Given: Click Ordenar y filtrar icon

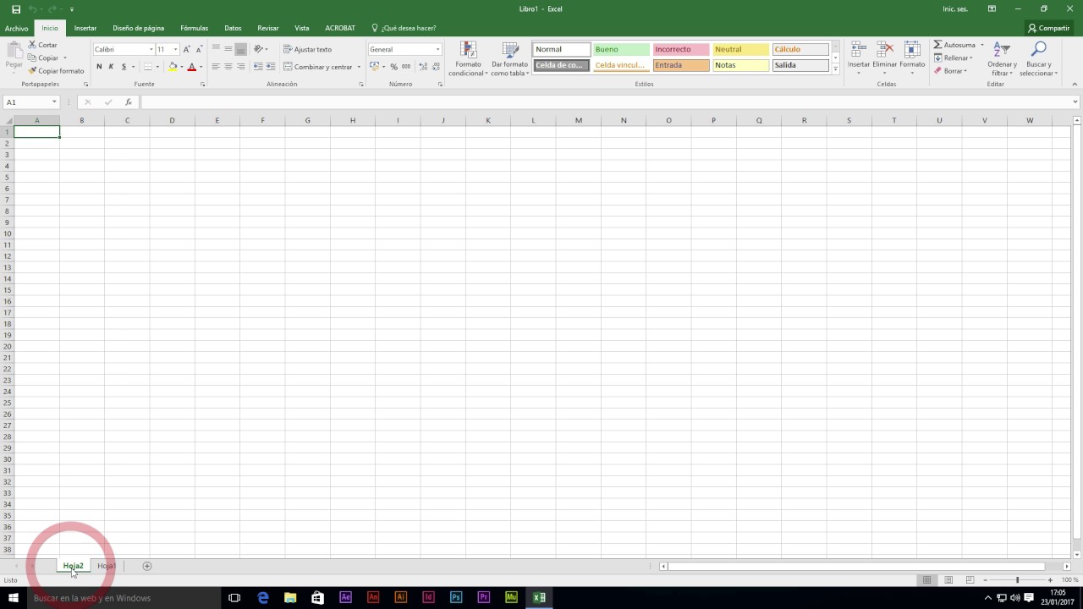Looking at the screenshot, I should point(1002,49).
